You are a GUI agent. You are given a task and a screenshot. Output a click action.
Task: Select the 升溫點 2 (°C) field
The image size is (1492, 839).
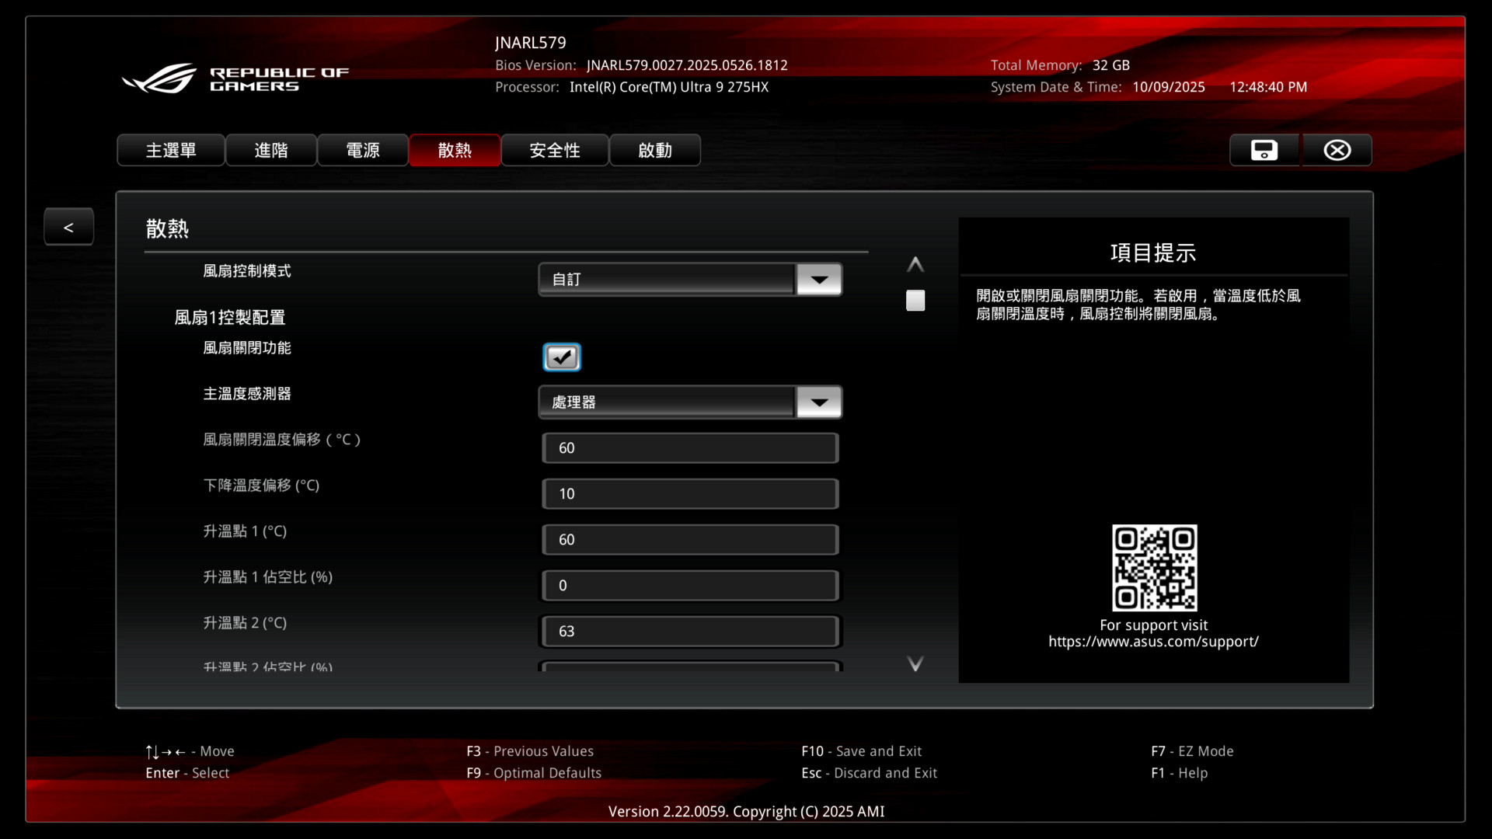690,632
